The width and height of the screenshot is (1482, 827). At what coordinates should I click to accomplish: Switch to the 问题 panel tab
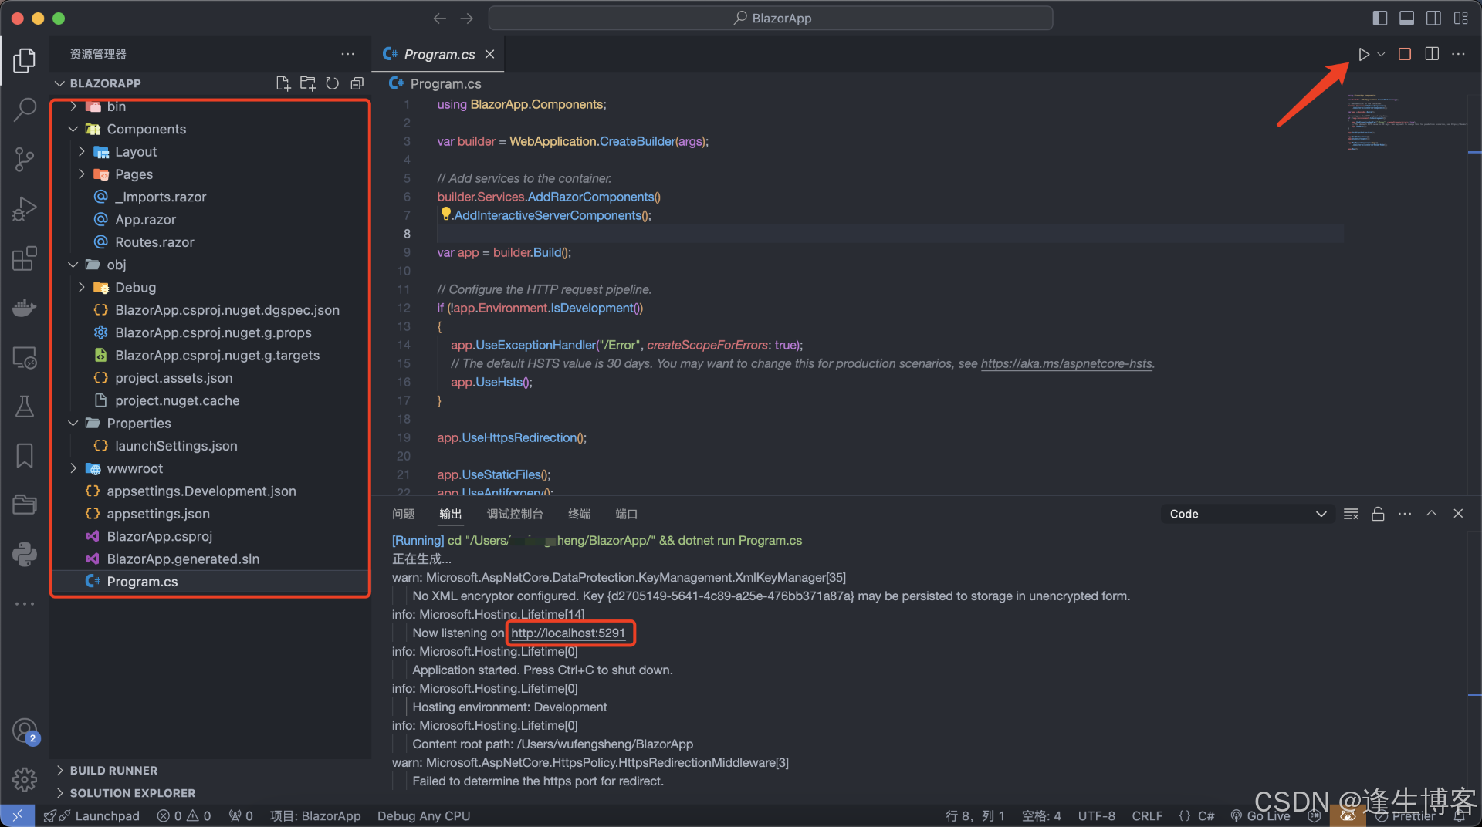[403, 514]
